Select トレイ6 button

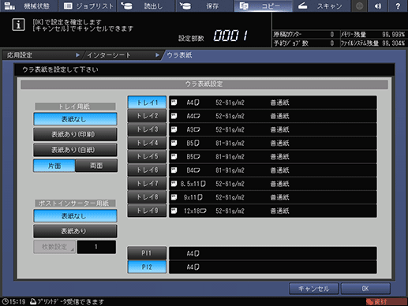pos(147,170)
